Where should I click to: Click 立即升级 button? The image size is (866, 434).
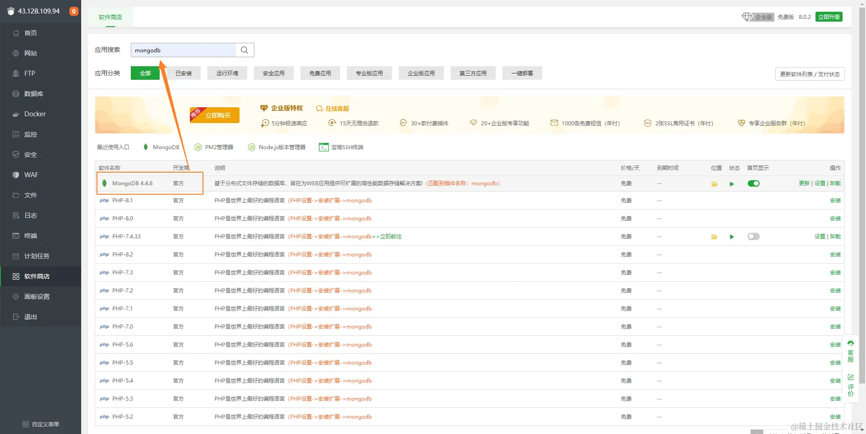point(829,17)
